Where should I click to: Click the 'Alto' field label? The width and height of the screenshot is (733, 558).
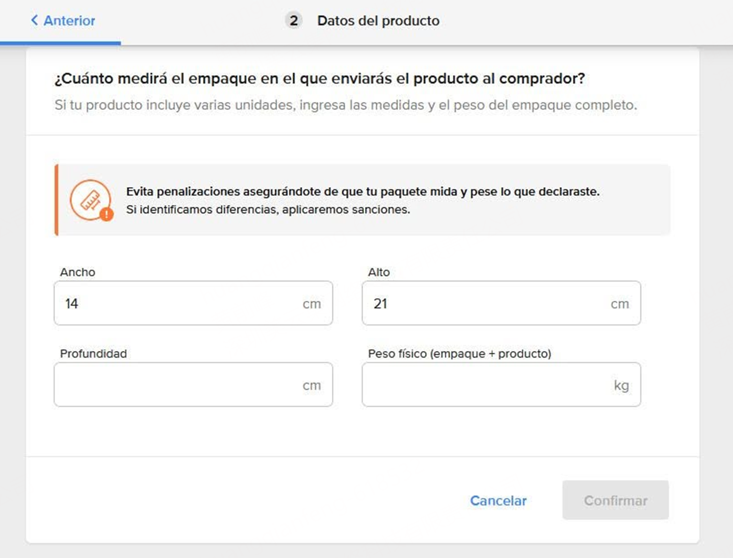379,272
